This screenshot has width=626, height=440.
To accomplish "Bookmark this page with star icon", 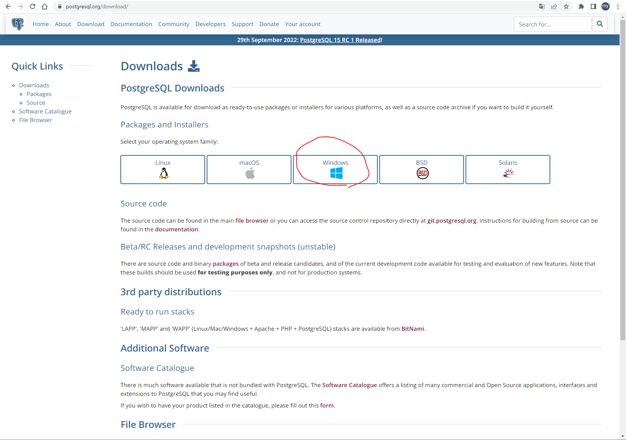I will point(566,6).
